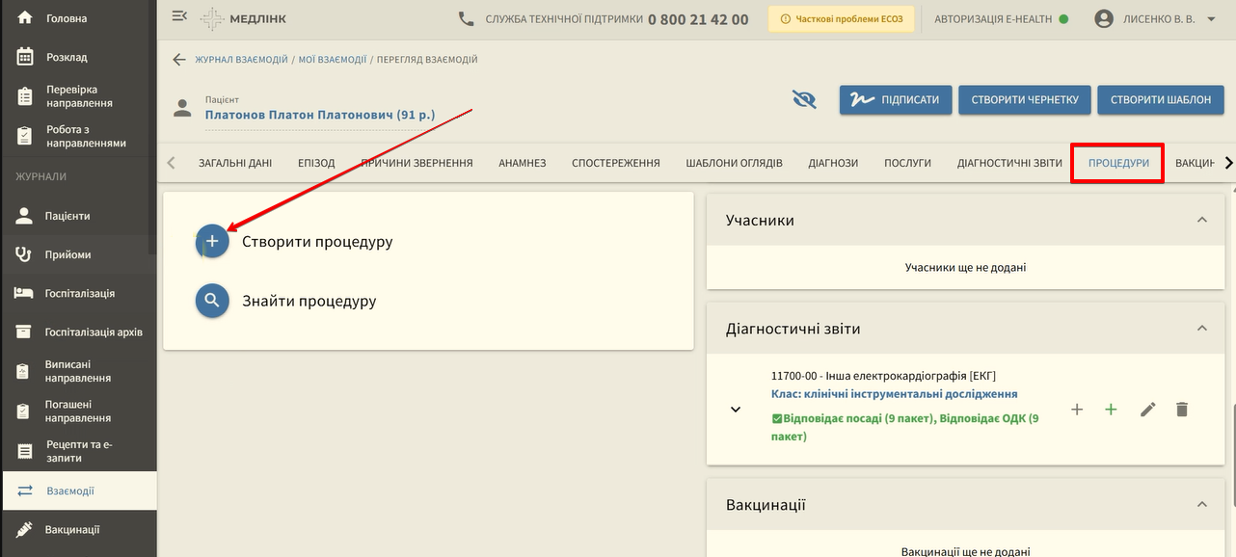The height and width of the screenshot is (557, 1236).
Task: Collapse the Учасники panel
Action: pyautogui.click(x=1201, y=220)
